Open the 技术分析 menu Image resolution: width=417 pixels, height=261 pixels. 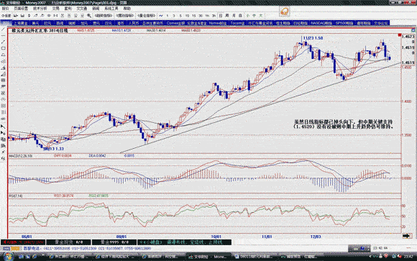(40, 9)
